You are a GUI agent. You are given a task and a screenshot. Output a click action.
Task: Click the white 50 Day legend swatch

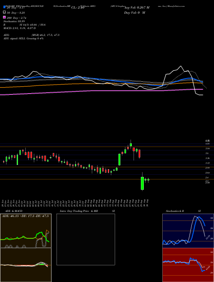4,12
